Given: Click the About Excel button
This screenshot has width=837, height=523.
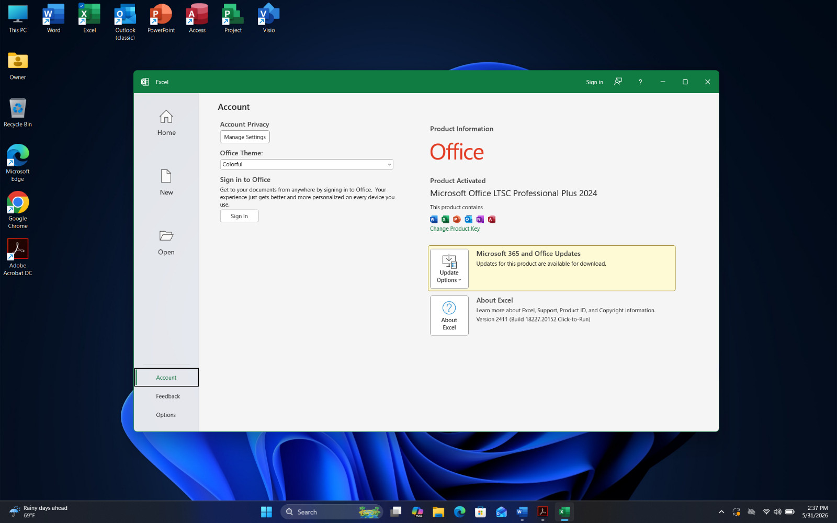Looking at the screenshot, I should [x=449, y=315].
